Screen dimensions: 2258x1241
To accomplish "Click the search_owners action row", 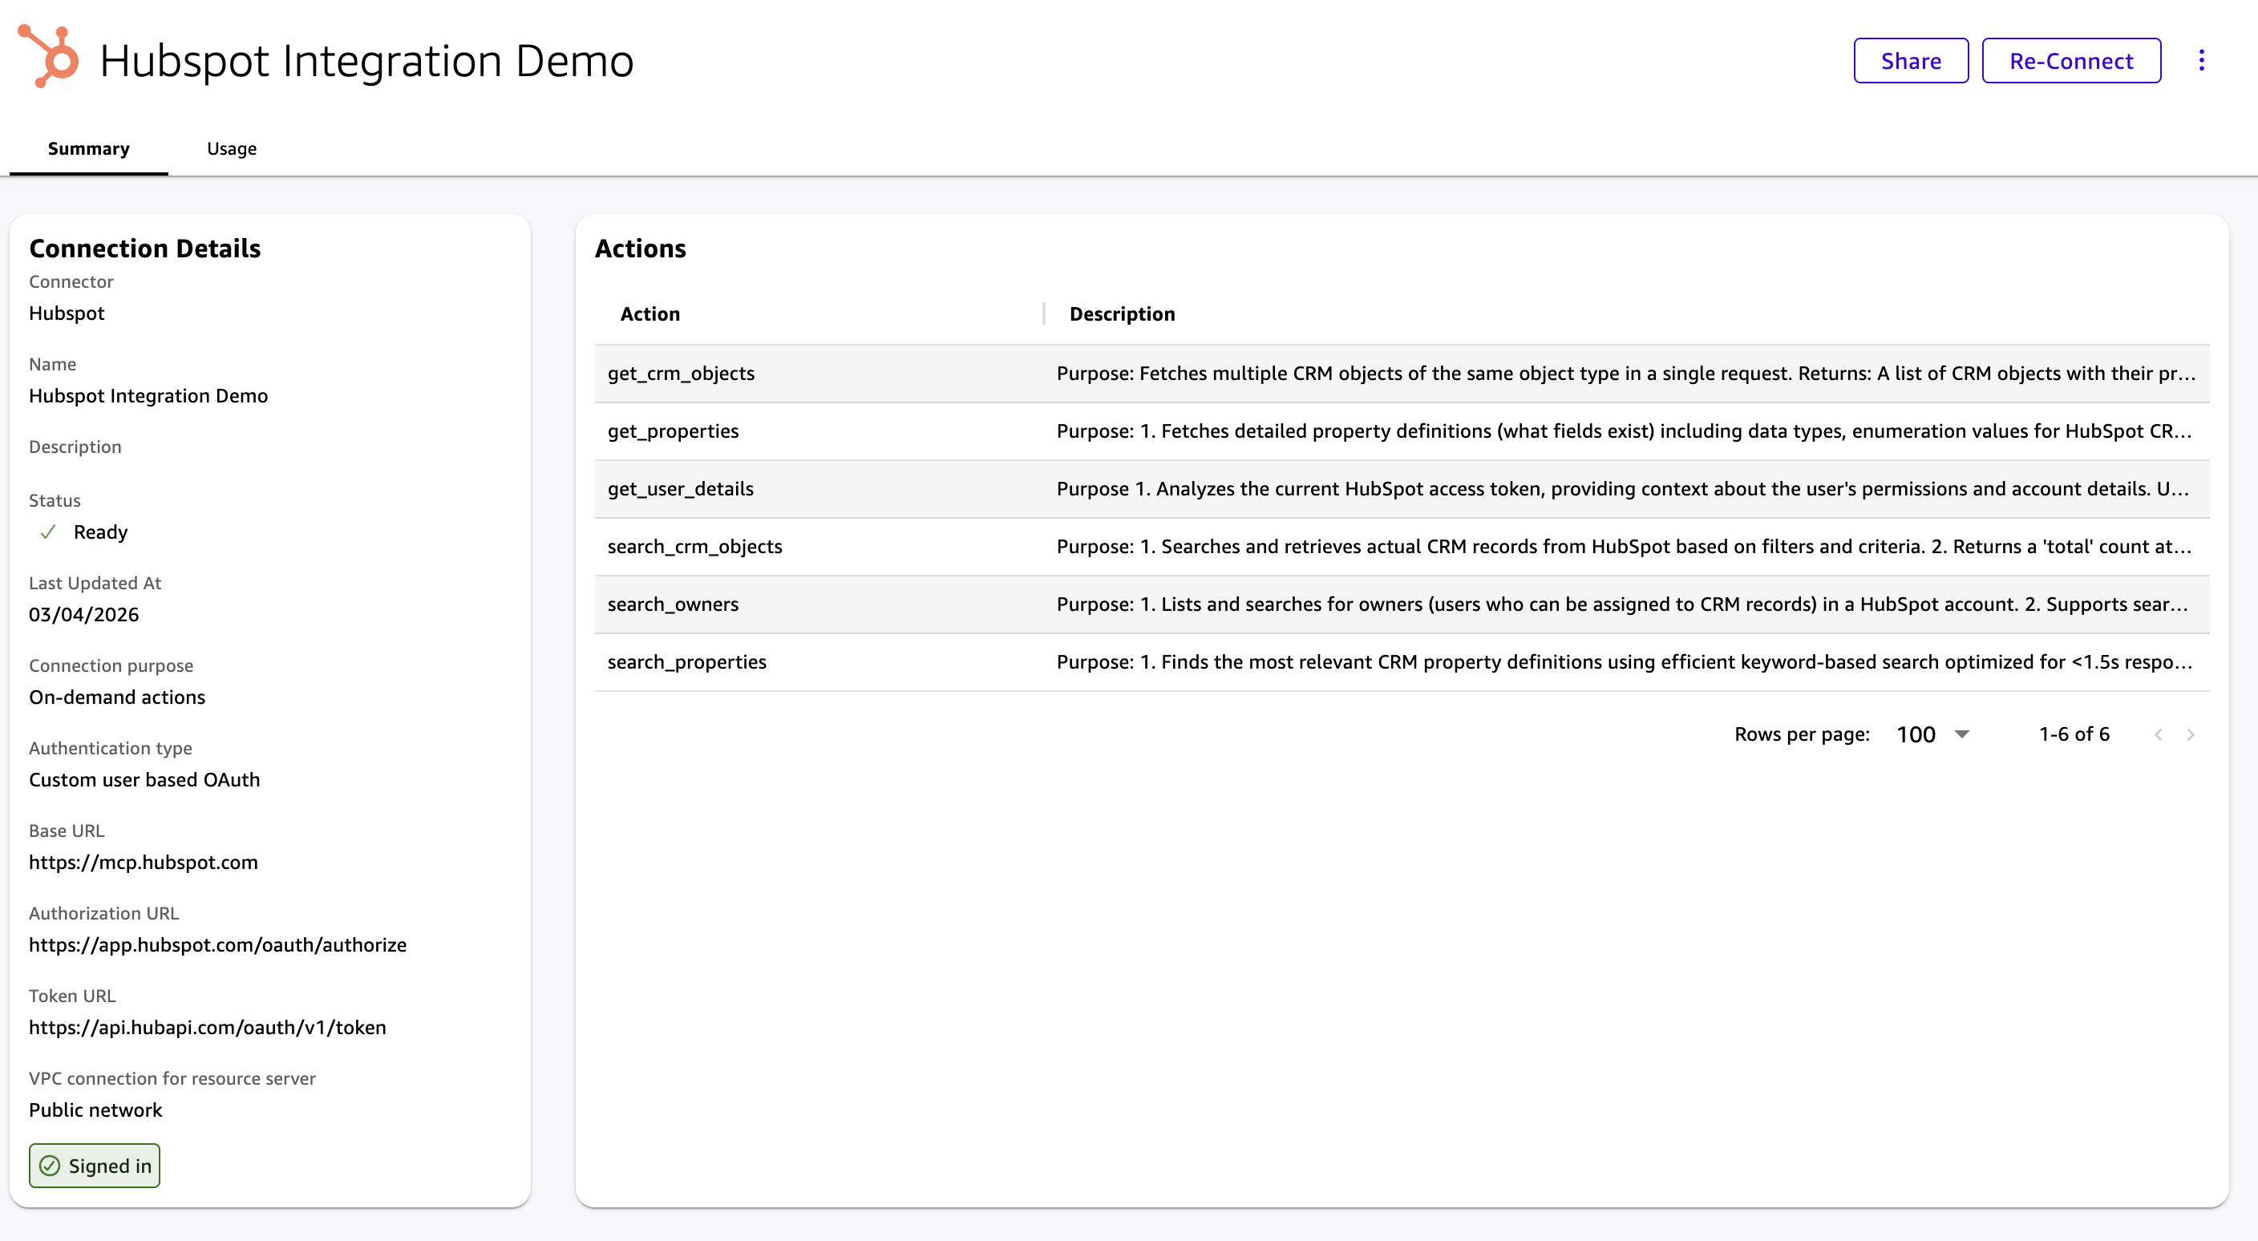I will coord(672,604).
